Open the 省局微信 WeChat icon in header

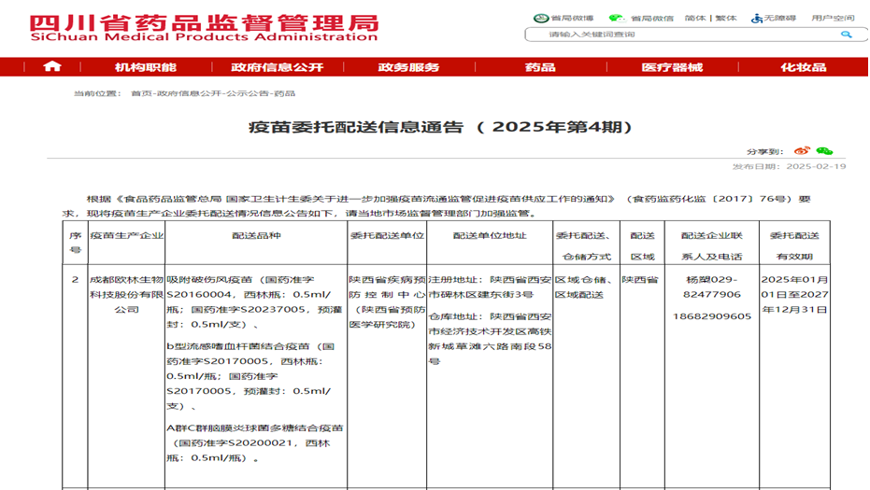pyautogui.click(x=616, y=18)
